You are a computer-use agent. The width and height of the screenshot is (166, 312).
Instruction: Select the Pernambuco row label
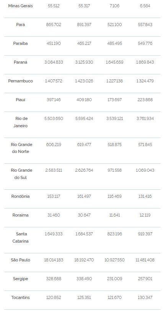coord(20,81)
